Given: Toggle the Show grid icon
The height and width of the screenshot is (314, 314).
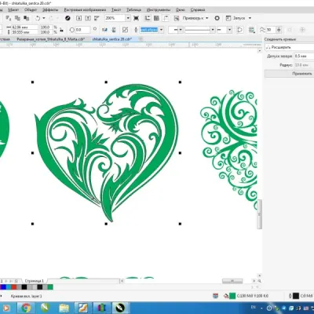Looking at the screenshot, I should [156, 18].
